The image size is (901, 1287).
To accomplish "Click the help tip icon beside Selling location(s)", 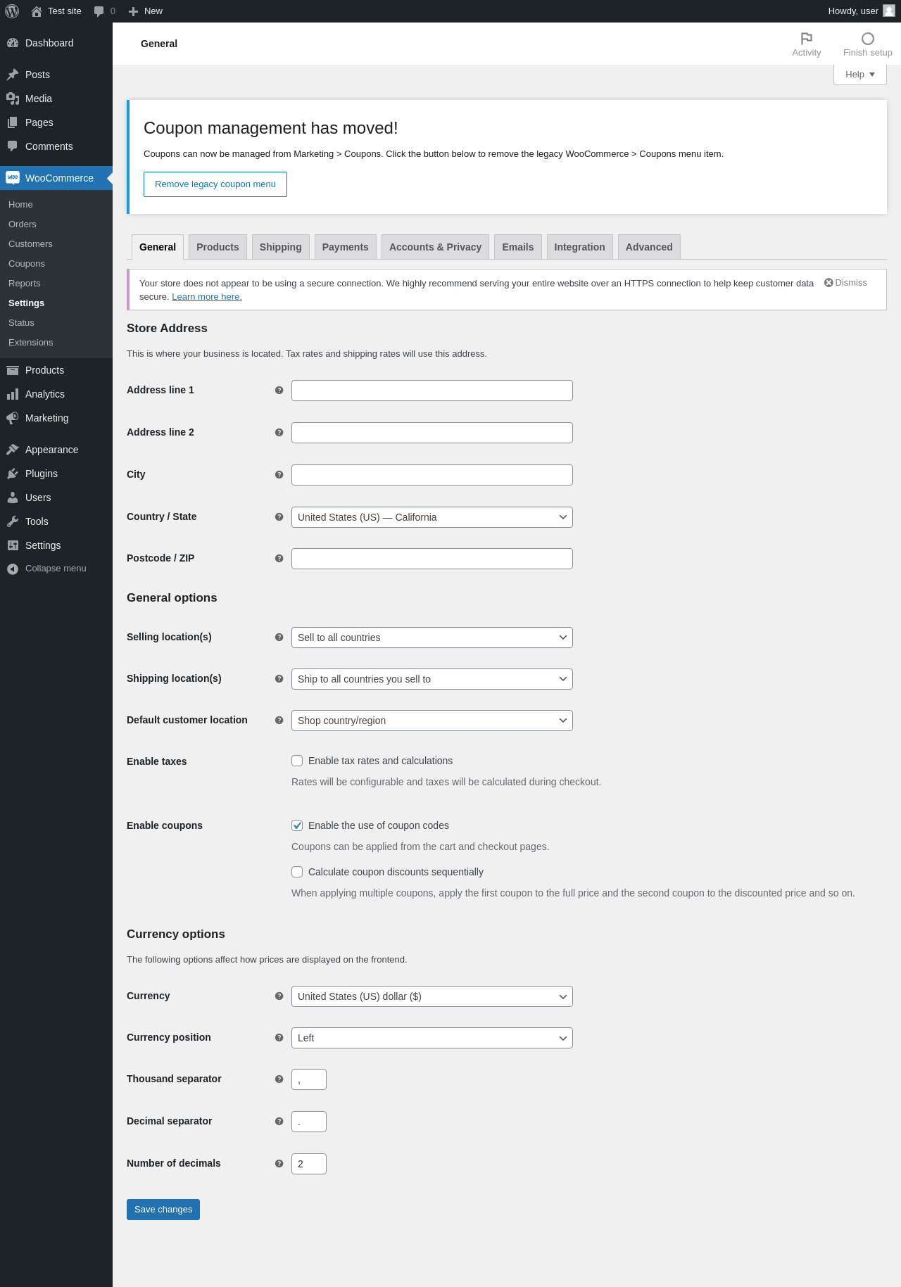I will pyautogui.click(x=279, y=637).
